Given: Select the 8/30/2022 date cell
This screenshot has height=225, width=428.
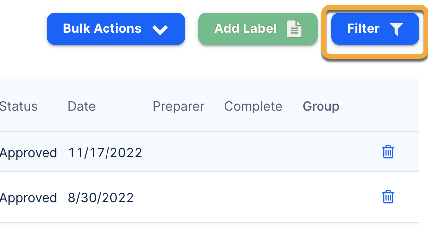Looking at the screenshot, I should 101,198.
